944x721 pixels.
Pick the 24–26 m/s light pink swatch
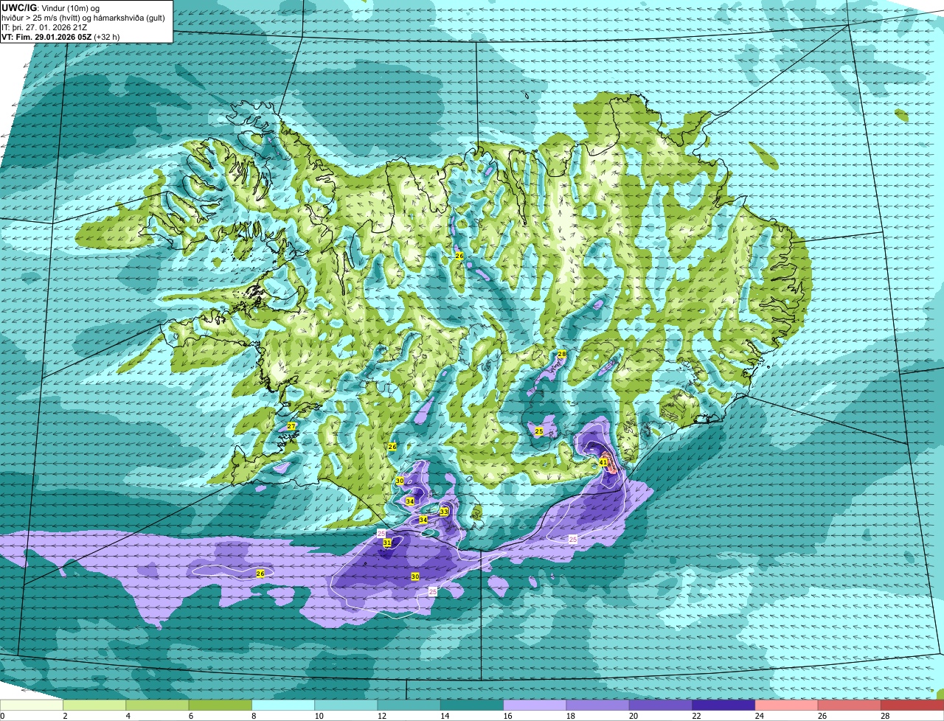pyautogui.click(x=787, y=705)
